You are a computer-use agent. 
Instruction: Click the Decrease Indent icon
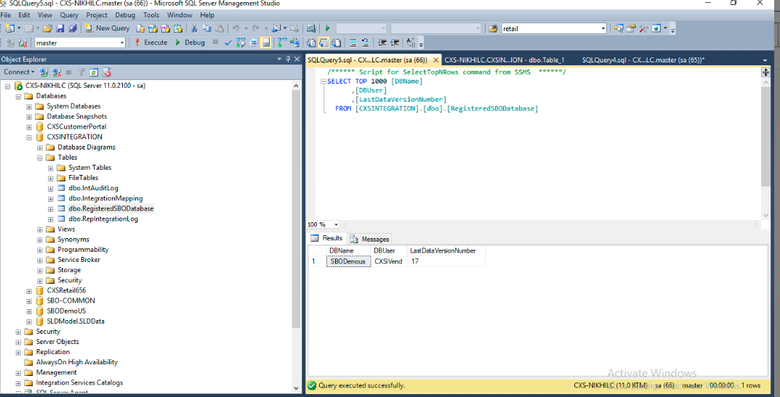point(382,43)
